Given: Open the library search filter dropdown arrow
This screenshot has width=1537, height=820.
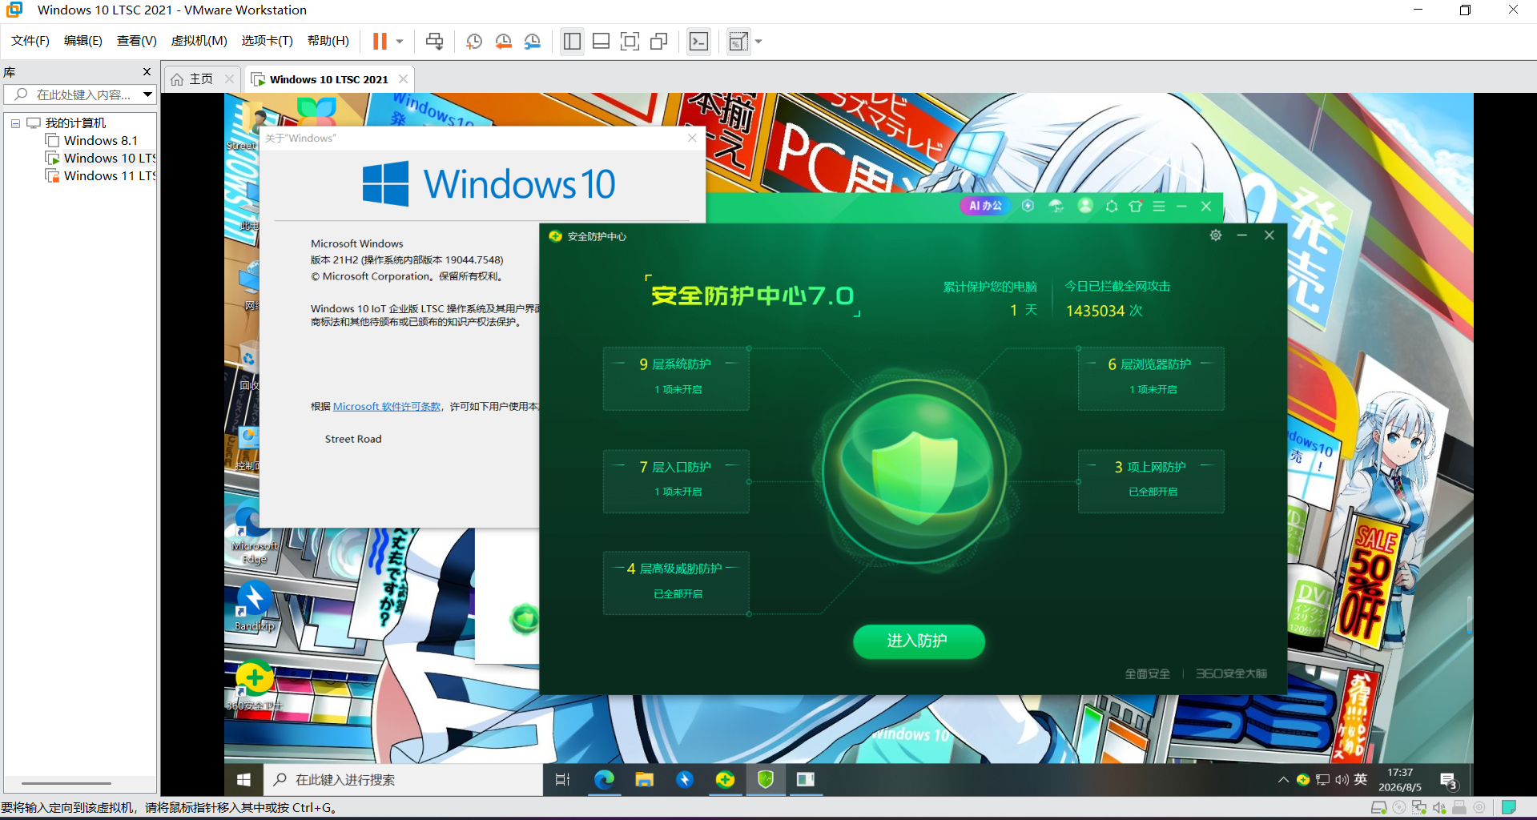Looking at the screenshot, I should pyautogui.click(x=148, y=94).
